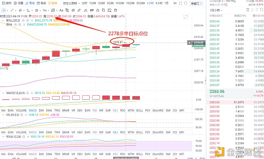This screenshot has width=264, height=159.
Task: Select the grid measure tool
Action: 53,11
